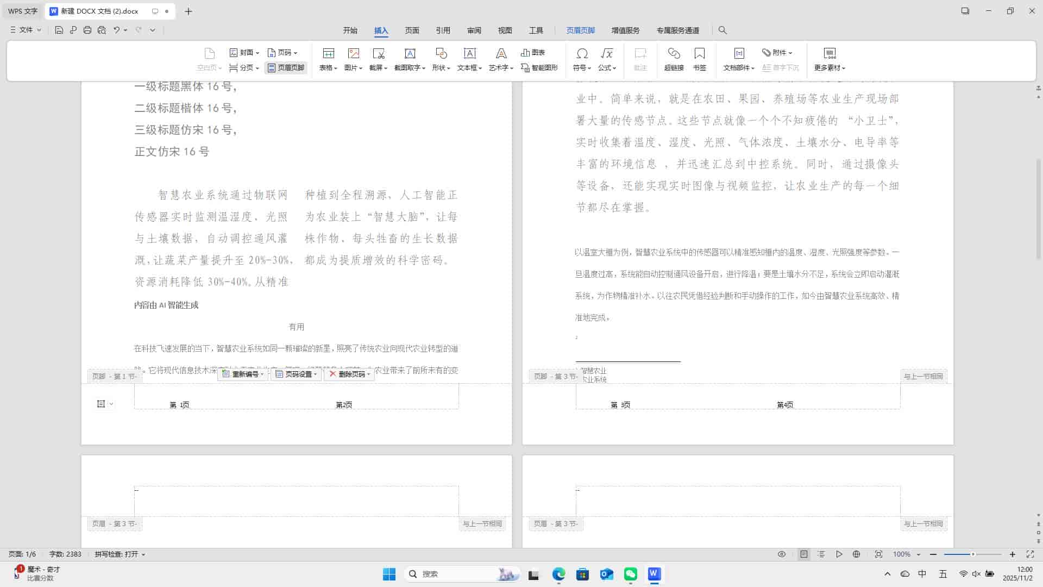Click the new tab plus button

(x=189, y=11)
